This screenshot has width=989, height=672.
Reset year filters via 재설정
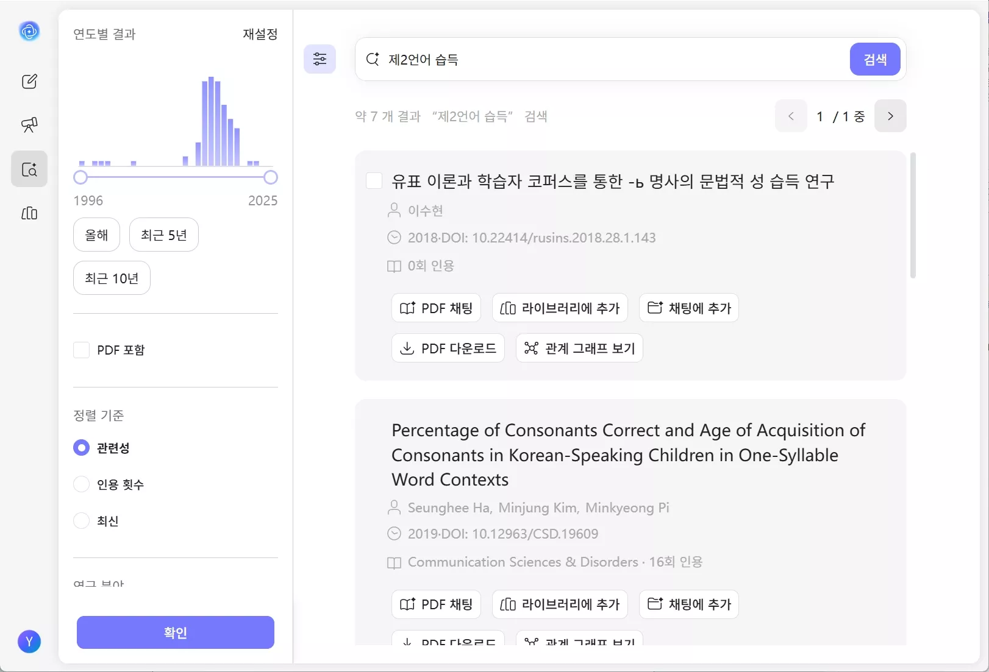[259, 35]
